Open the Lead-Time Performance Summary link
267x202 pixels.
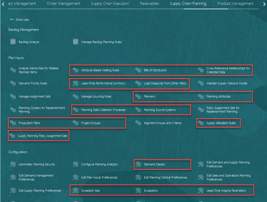coord(103,83)
